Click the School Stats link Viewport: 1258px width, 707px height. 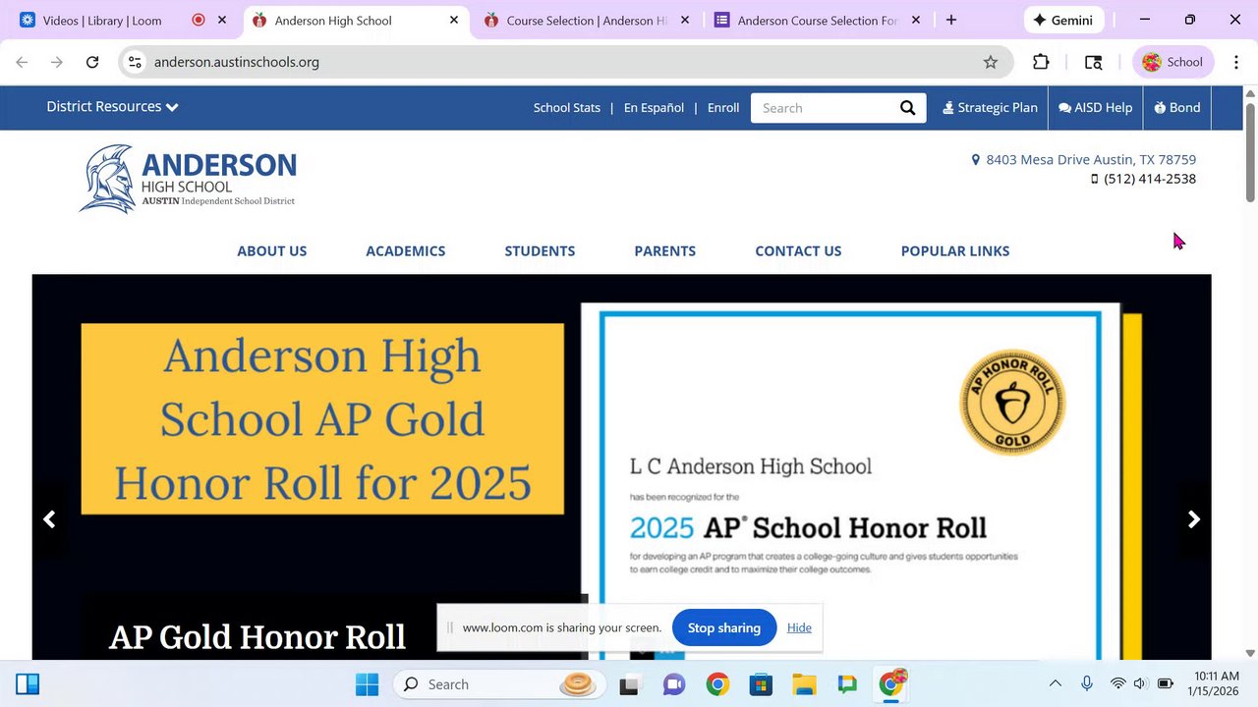567,108
